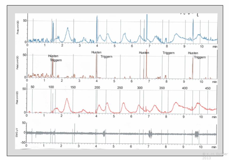Click the Triggern label near minute 8
The height and width of the screenshot is (160, 229).
point(169,53)
